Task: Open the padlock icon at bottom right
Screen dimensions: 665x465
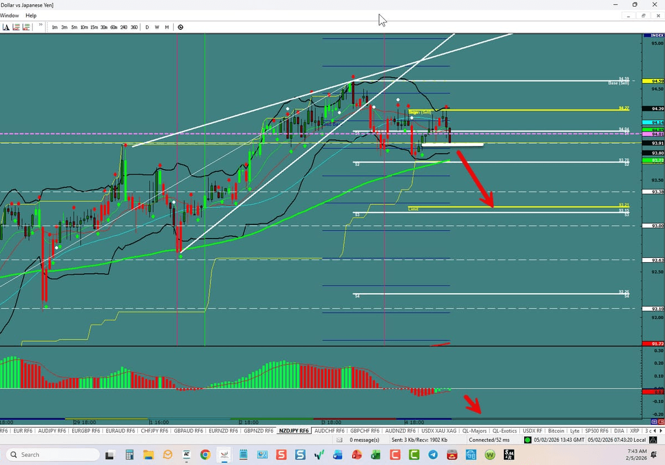Action: point(652,440)
